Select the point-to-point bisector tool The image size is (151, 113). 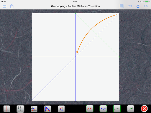click(x=20, y=109)
